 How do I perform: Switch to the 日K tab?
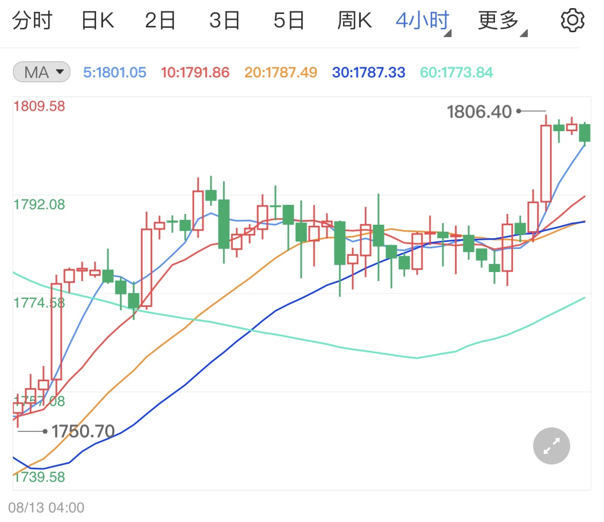[x=98, y=20]
